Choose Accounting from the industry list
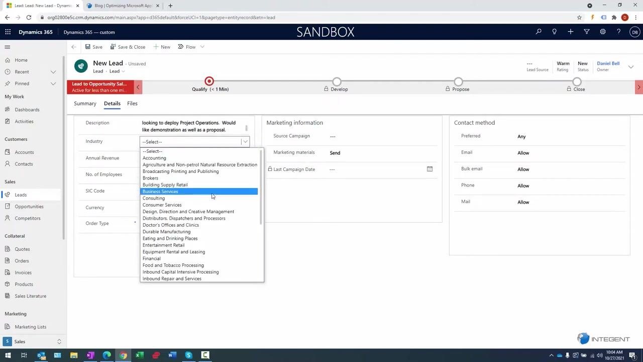 (x=154, y=158)
